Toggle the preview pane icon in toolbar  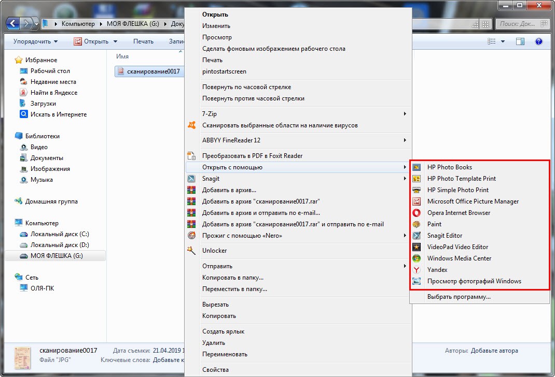[x=520, y=41]
